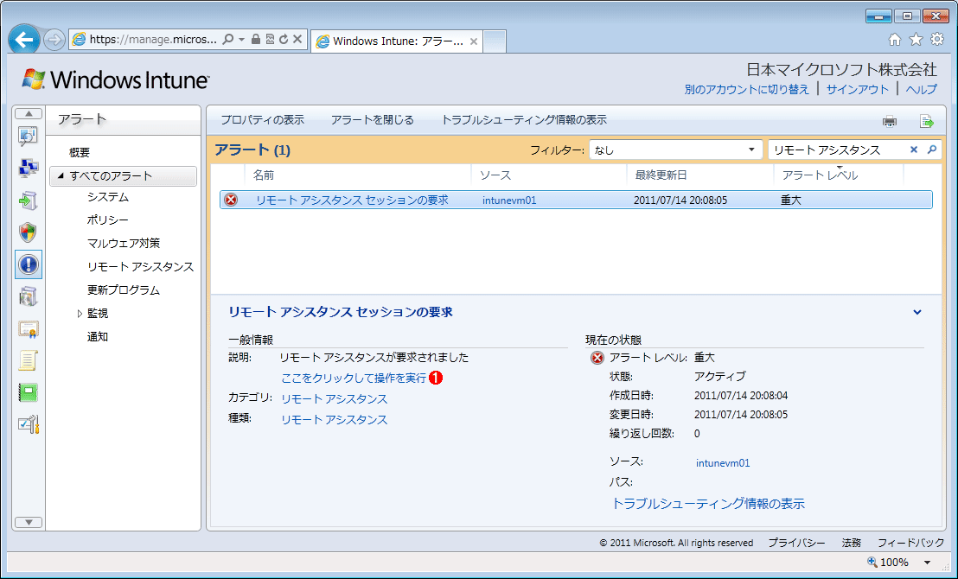Open the System Overview workspace icon
Viewport: 958px width, 579px height.
[x=29, y=137]
